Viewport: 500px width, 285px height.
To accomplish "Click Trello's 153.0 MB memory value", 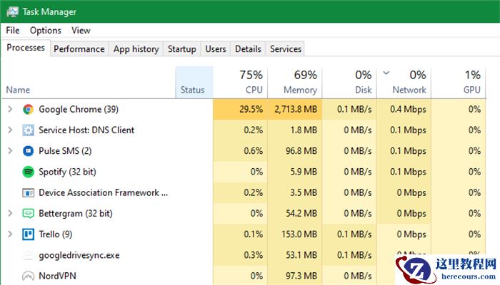I will click(x=299, y=234).
